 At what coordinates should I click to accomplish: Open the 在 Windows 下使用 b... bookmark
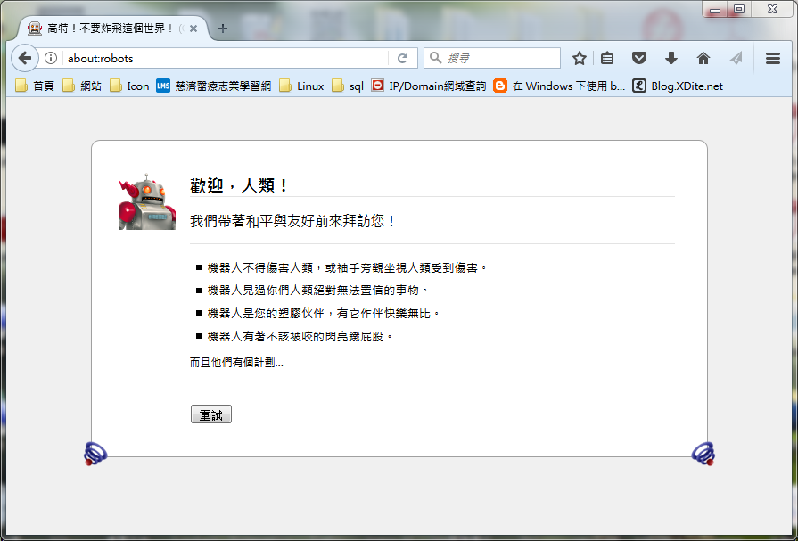pos(559,86)
